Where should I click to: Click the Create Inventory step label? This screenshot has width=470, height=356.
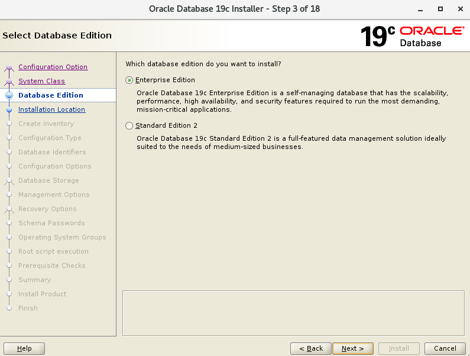tap(46, 124)
